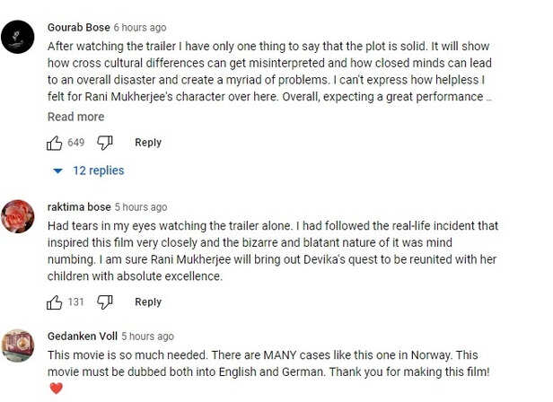Click Read more on Gourab's comment
This screenshot has height=402, width=553.
[x=75, y=117]
